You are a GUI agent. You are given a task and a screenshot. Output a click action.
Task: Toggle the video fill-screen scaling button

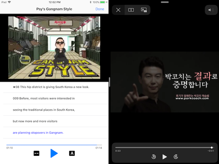131,10
